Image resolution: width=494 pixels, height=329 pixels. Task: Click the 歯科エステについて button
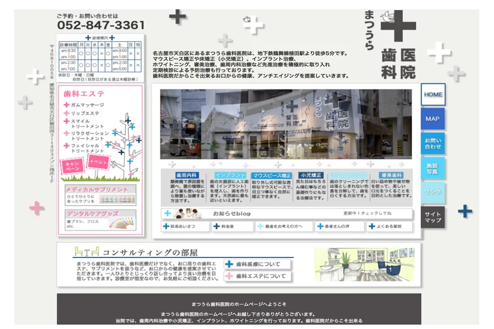click(x=257, y=276)
